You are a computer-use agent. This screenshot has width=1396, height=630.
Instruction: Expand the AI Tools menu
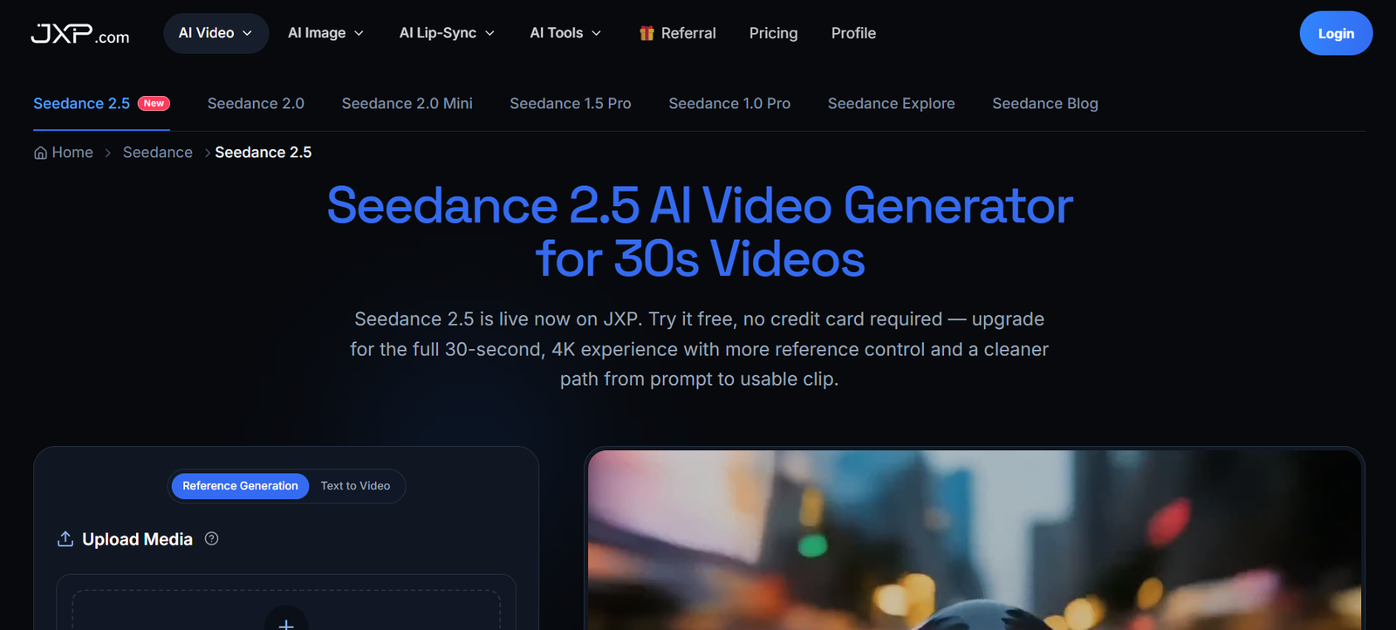(565, 33)
